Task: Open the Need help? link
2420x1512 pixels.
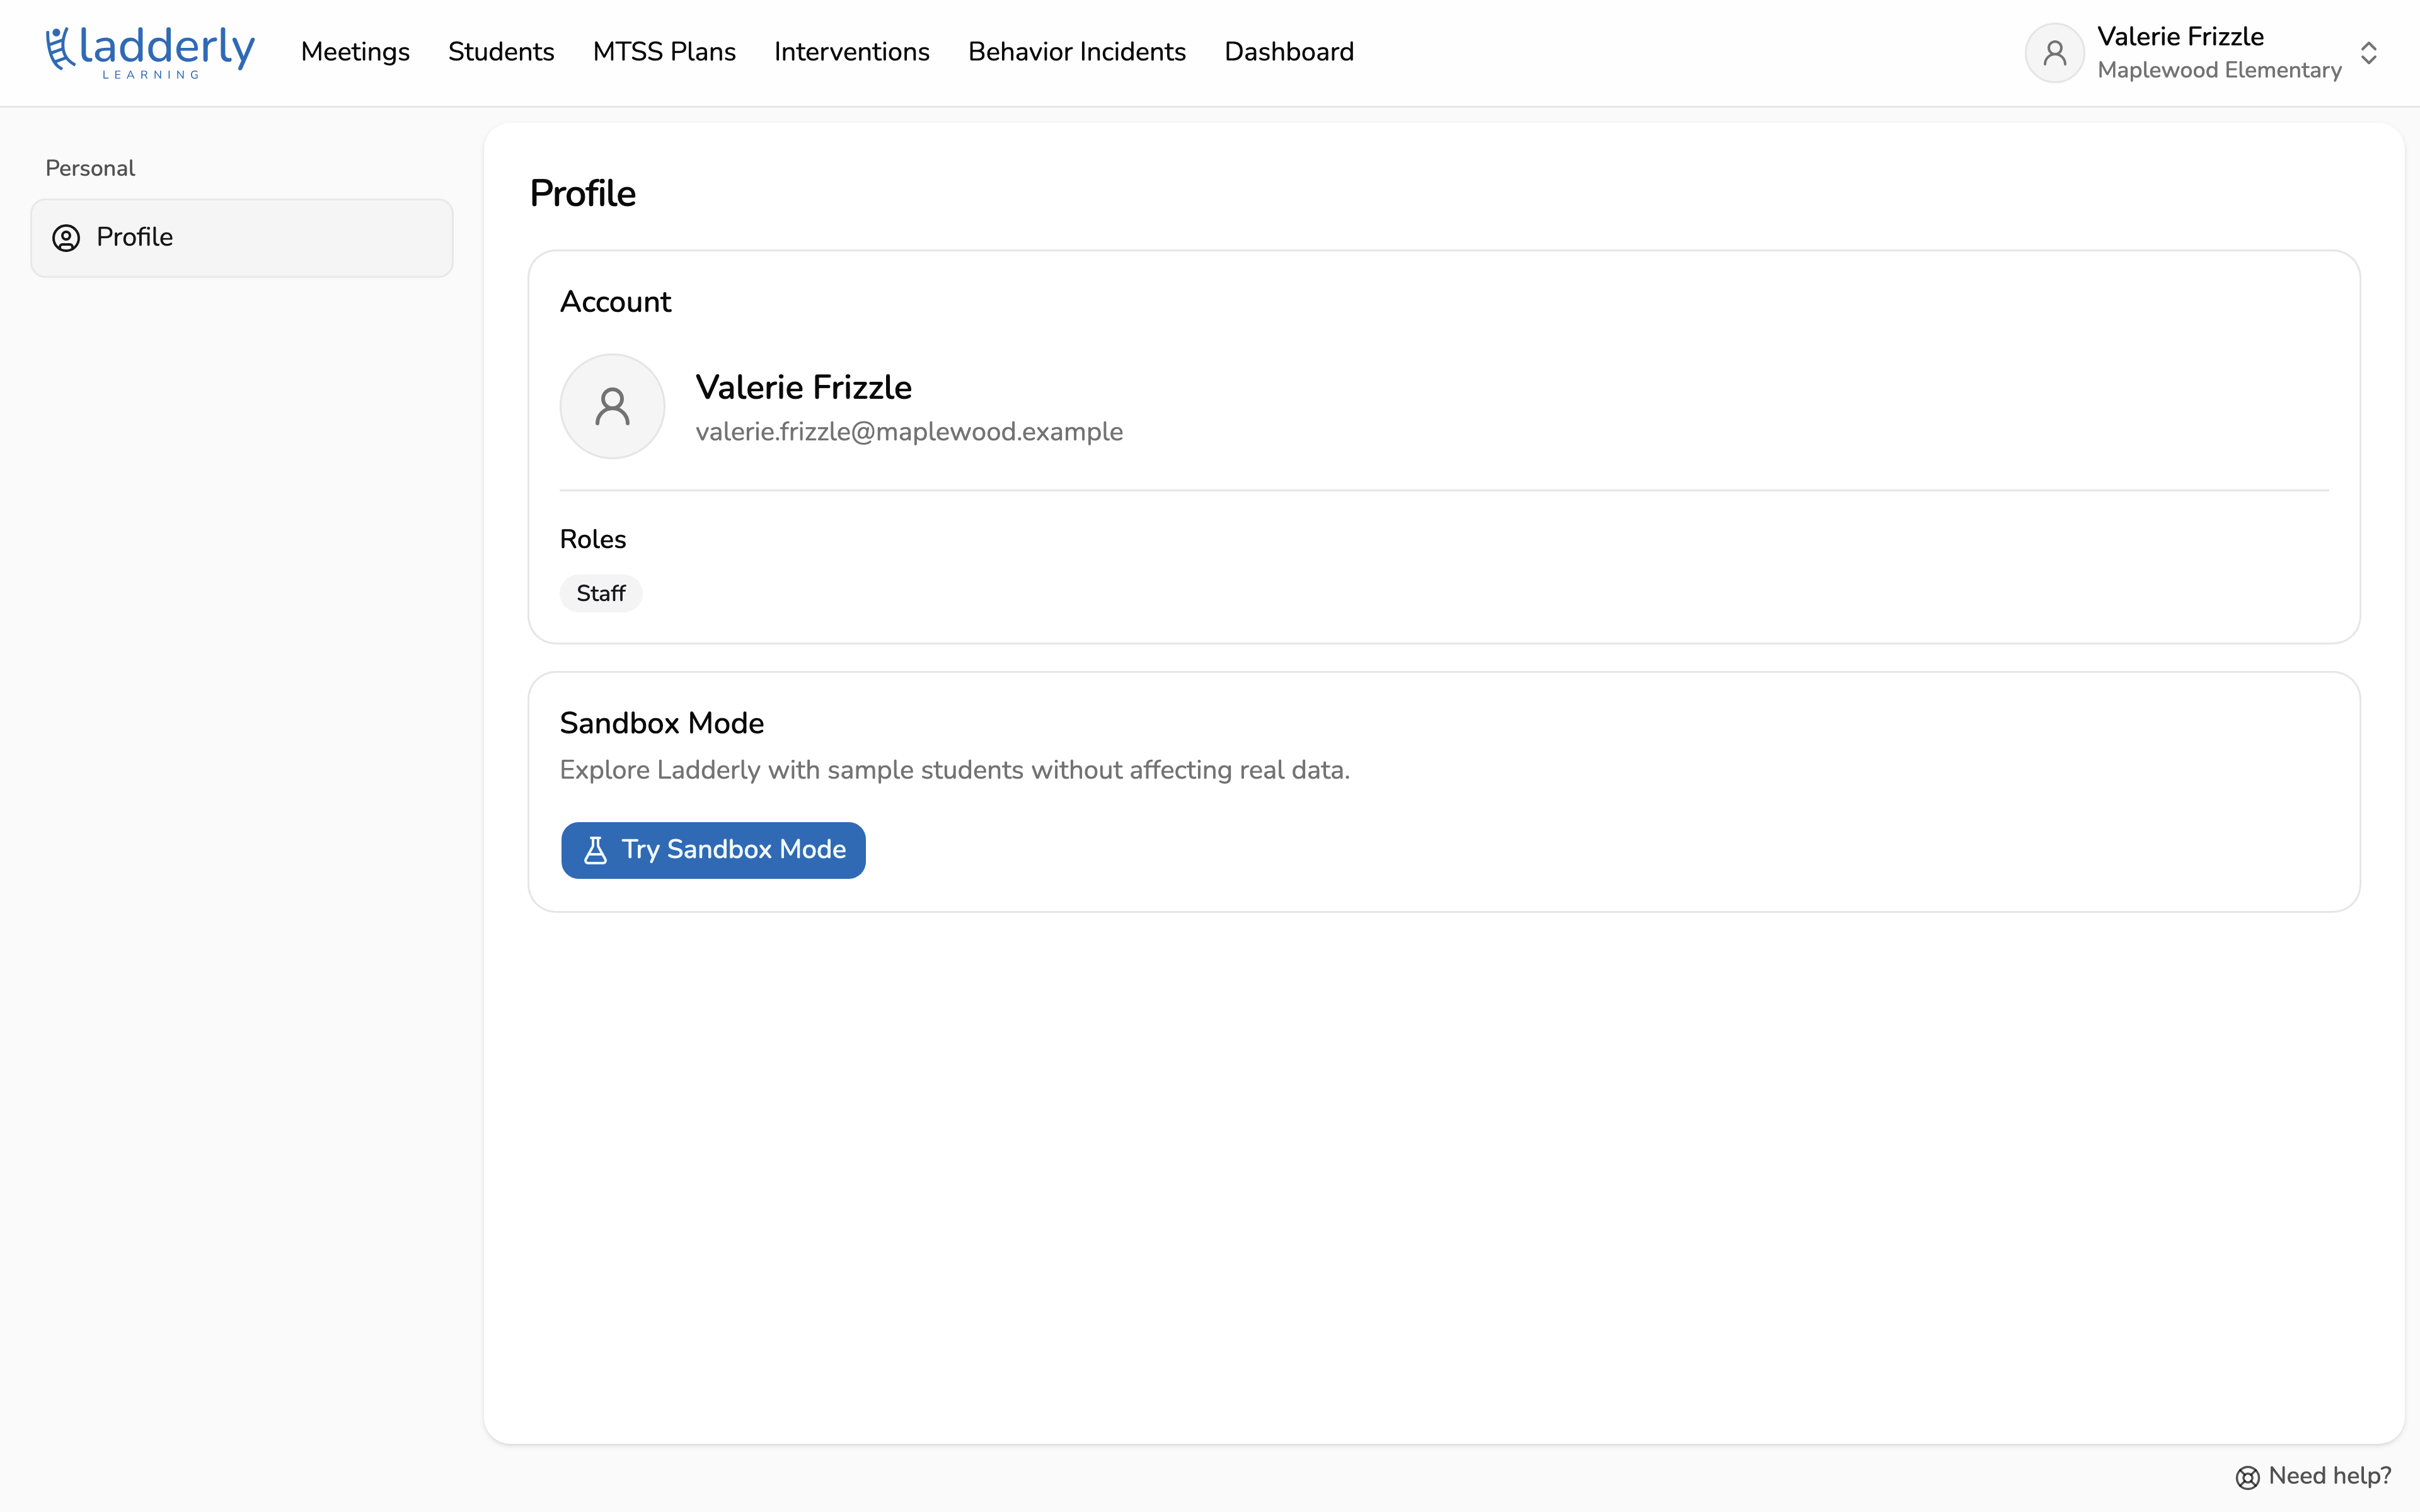Action: [2313, 1476]
